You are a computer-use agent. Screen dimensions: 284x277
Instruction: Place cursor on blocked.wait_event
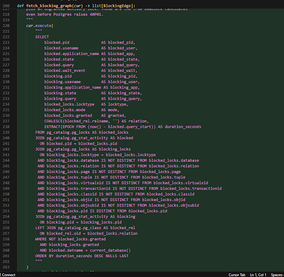click(x=65, y=71)
